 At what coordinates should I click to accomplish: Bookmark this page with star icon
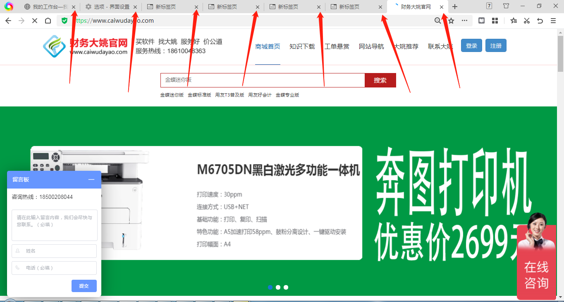[451, 21]
